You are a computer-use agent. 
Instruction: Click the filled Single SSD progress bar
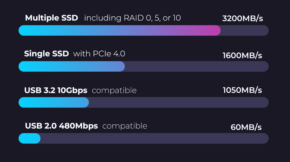click(72, 66)
